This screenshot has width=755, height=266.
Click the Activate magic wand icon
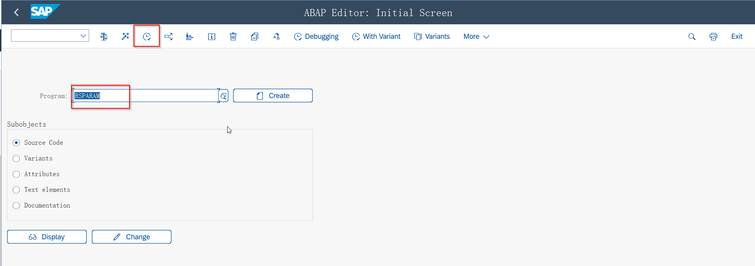(x=125, y=36)
